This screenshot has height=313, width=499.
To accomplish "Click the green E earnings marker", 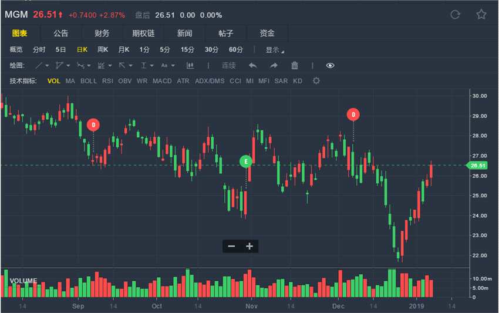I will click(246, 161).
